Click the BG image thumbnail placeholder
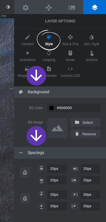 point(57,128)
